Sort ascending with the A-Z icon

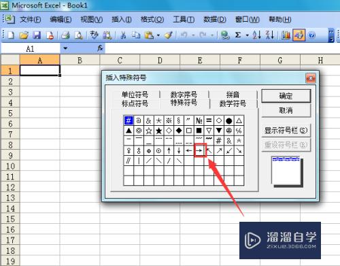click(x=256, y=35)
